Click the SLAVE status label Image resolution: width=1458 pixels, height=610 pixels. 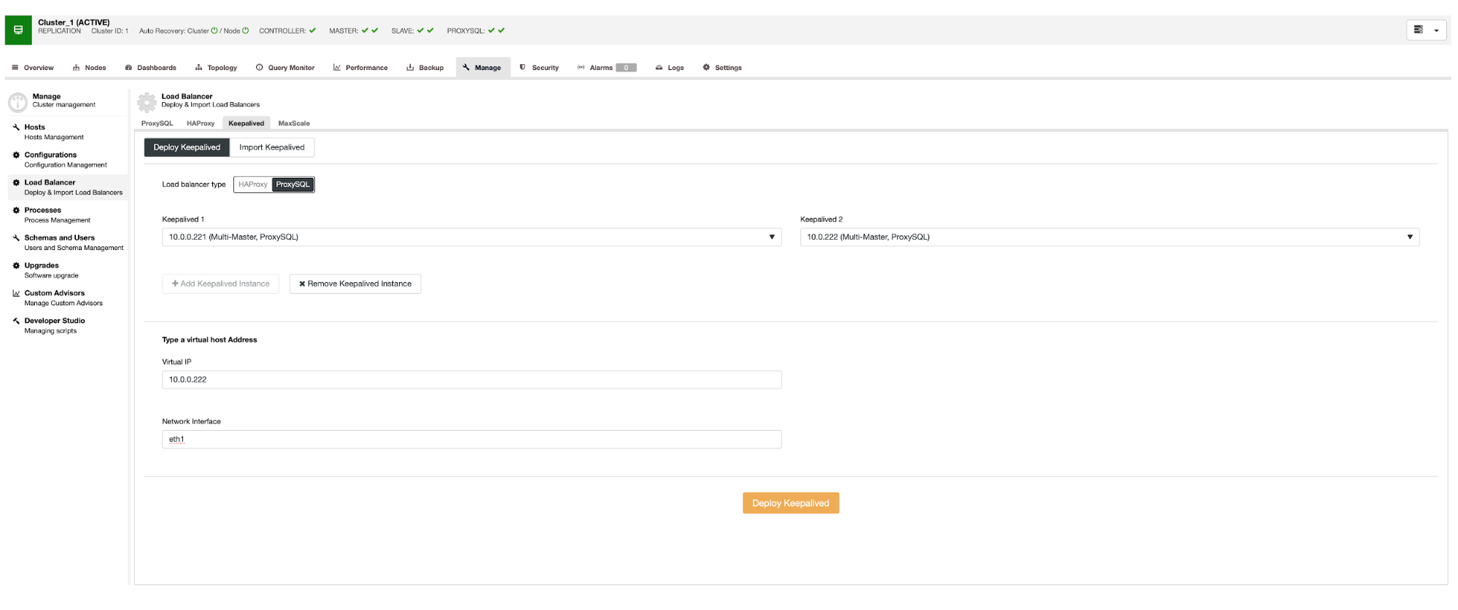tap(403, 31)
